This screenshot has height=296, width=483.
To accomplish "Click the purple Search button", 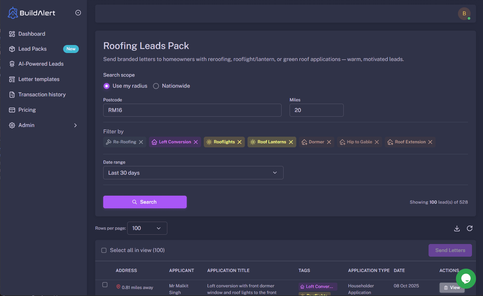I will pos(145,202).
